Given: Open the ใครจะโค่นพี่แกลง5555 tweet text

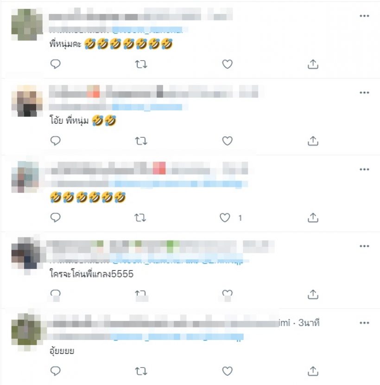Looking at the screenshot, I should (91, 274).
